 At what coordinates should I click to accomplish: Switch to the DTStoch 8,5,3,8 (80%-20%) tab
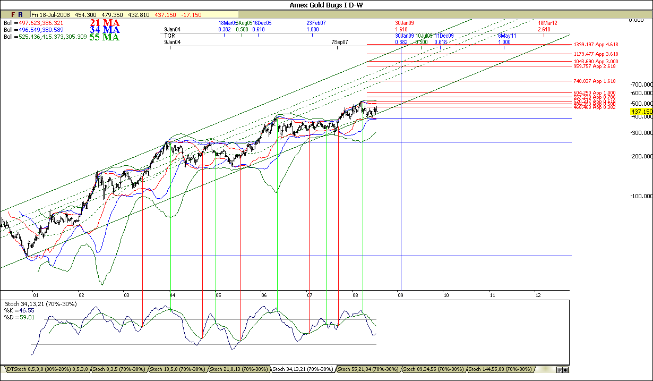47,369
